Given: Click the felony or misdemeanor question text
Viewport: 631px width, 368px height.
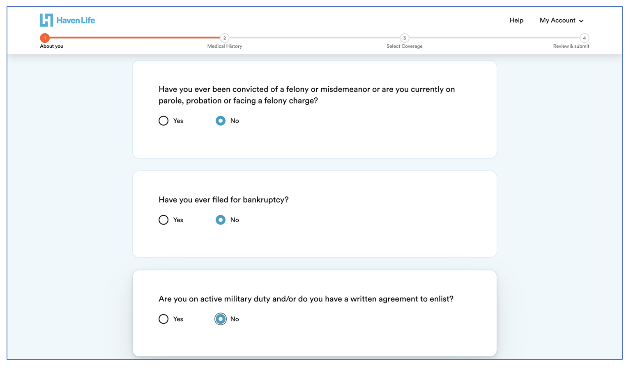Looking at the screenshot, I should coord(307,95).
